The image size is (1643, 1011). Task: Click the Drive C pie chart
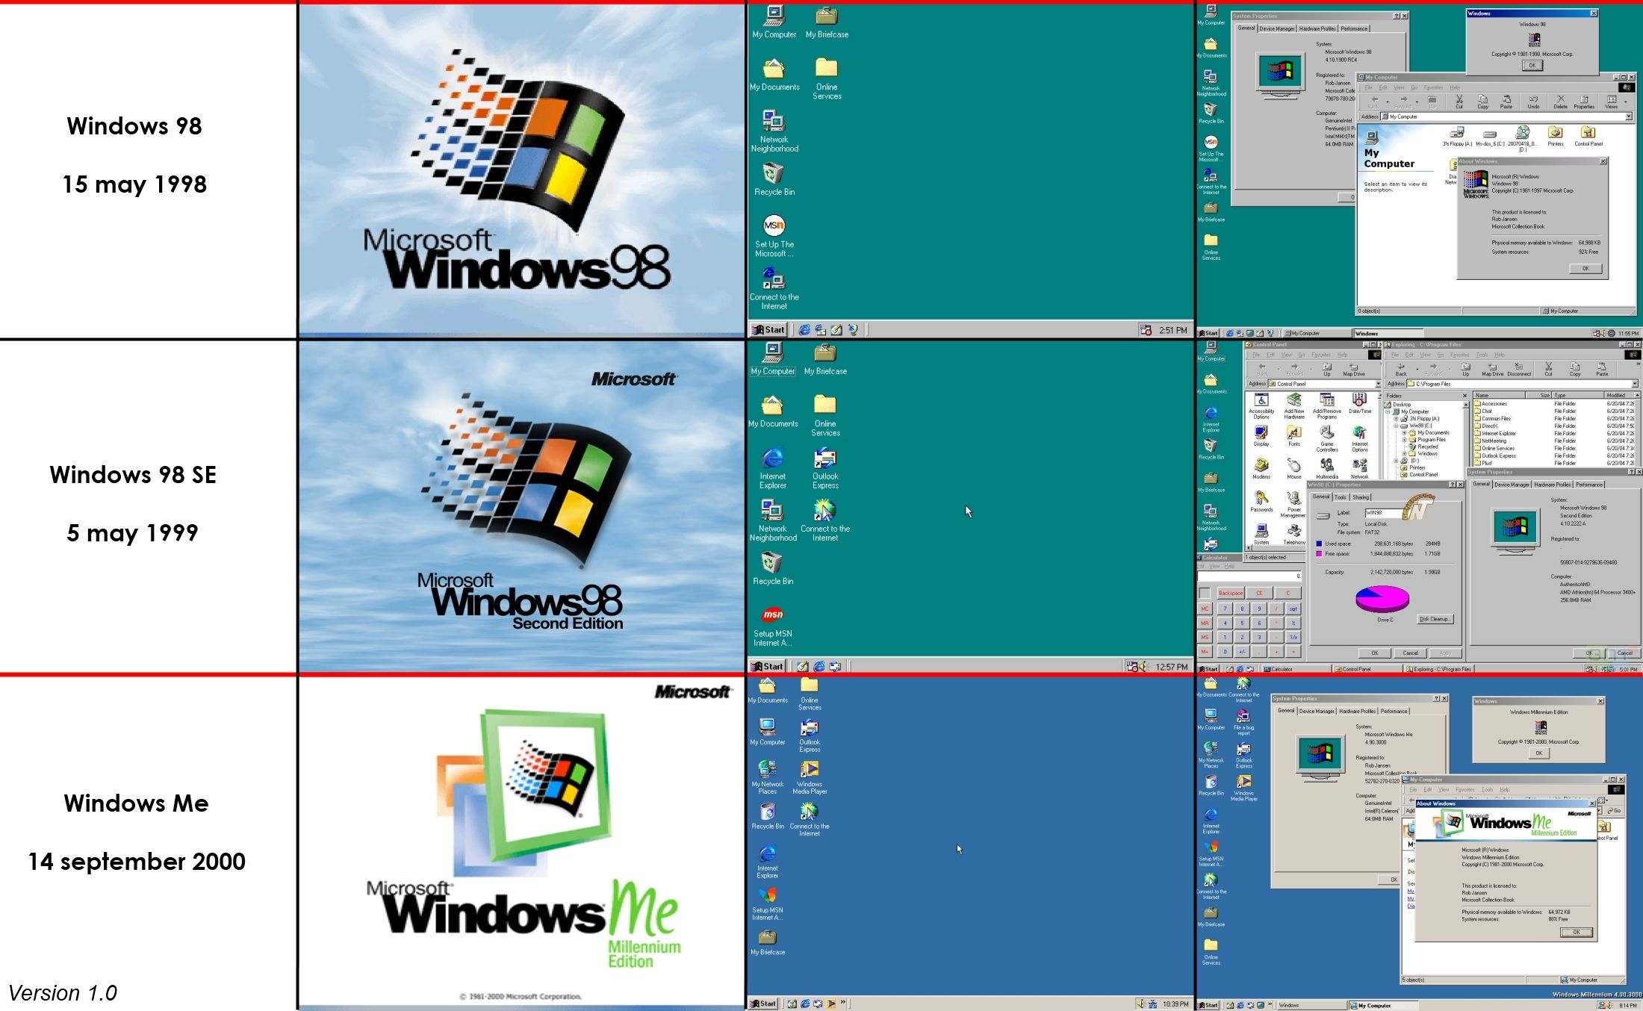[1382, 598]
